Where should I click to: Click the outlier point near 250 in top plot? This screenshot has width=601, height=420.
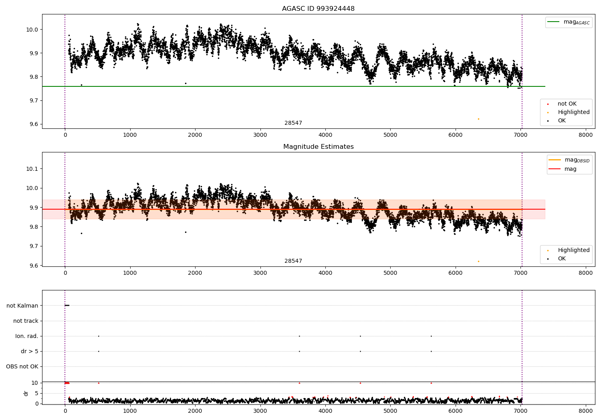tap(81, 85)
